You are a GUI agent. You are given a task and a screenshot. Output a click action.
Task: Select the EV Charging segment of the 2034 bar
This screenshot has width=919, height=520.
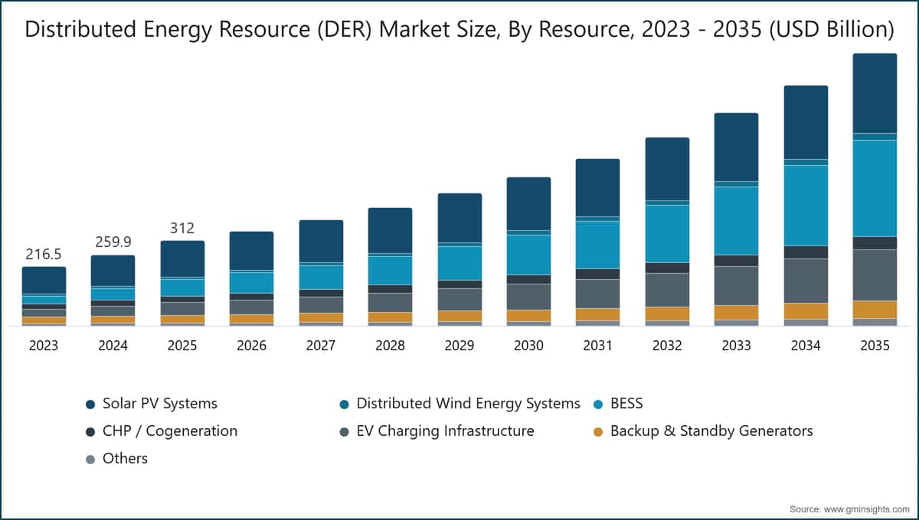[x=806, y=281]
